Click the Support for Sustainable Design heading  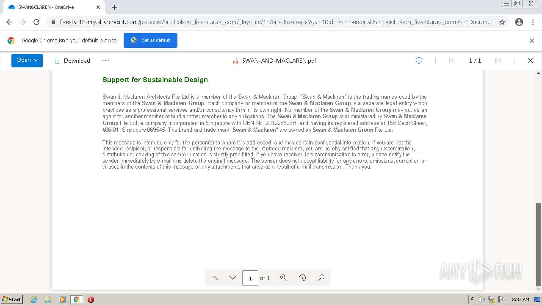click(155, 80)
